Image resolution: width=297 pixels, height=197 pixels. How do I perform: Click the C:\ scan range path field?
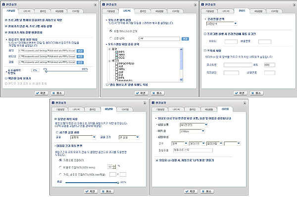[x=159, y=39]
